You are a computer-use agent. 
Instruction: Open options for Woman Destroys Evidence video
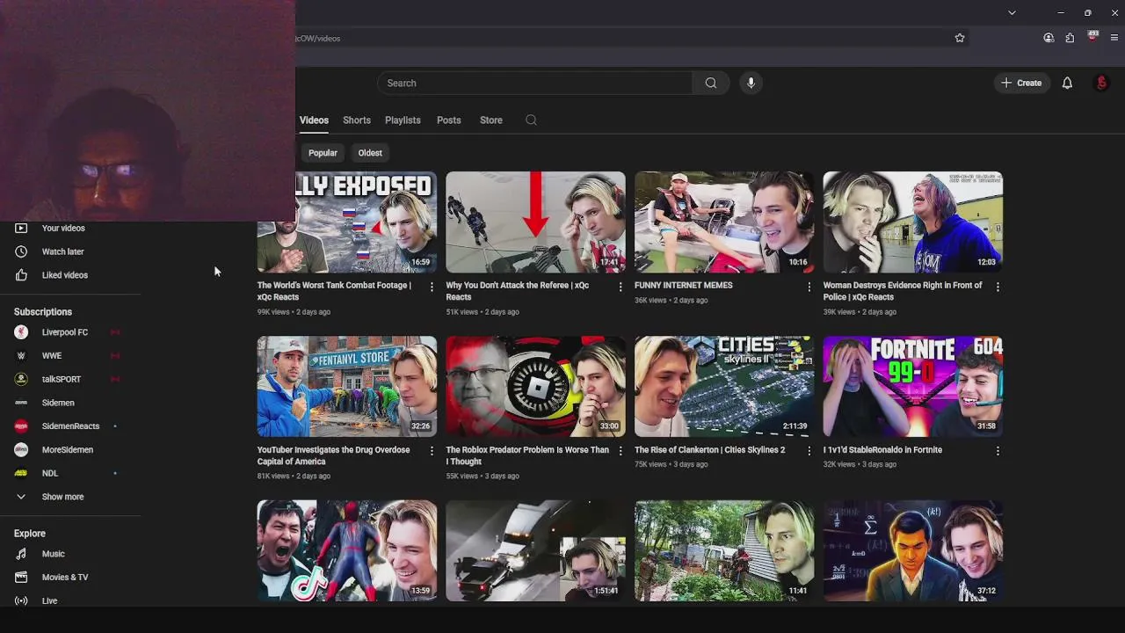998,287
